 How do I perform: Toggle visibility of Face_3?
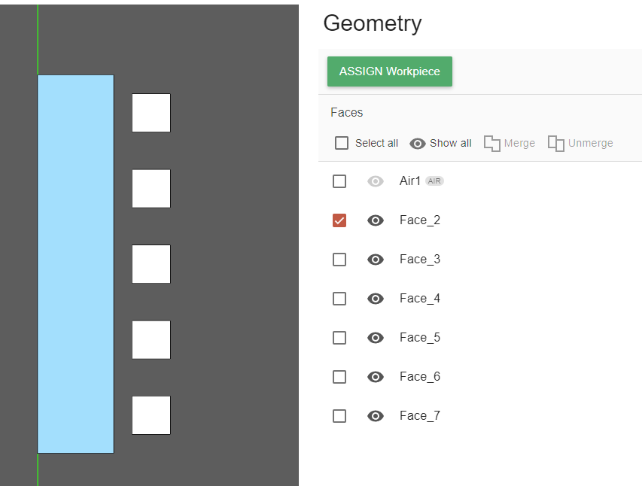click(376, 260)
